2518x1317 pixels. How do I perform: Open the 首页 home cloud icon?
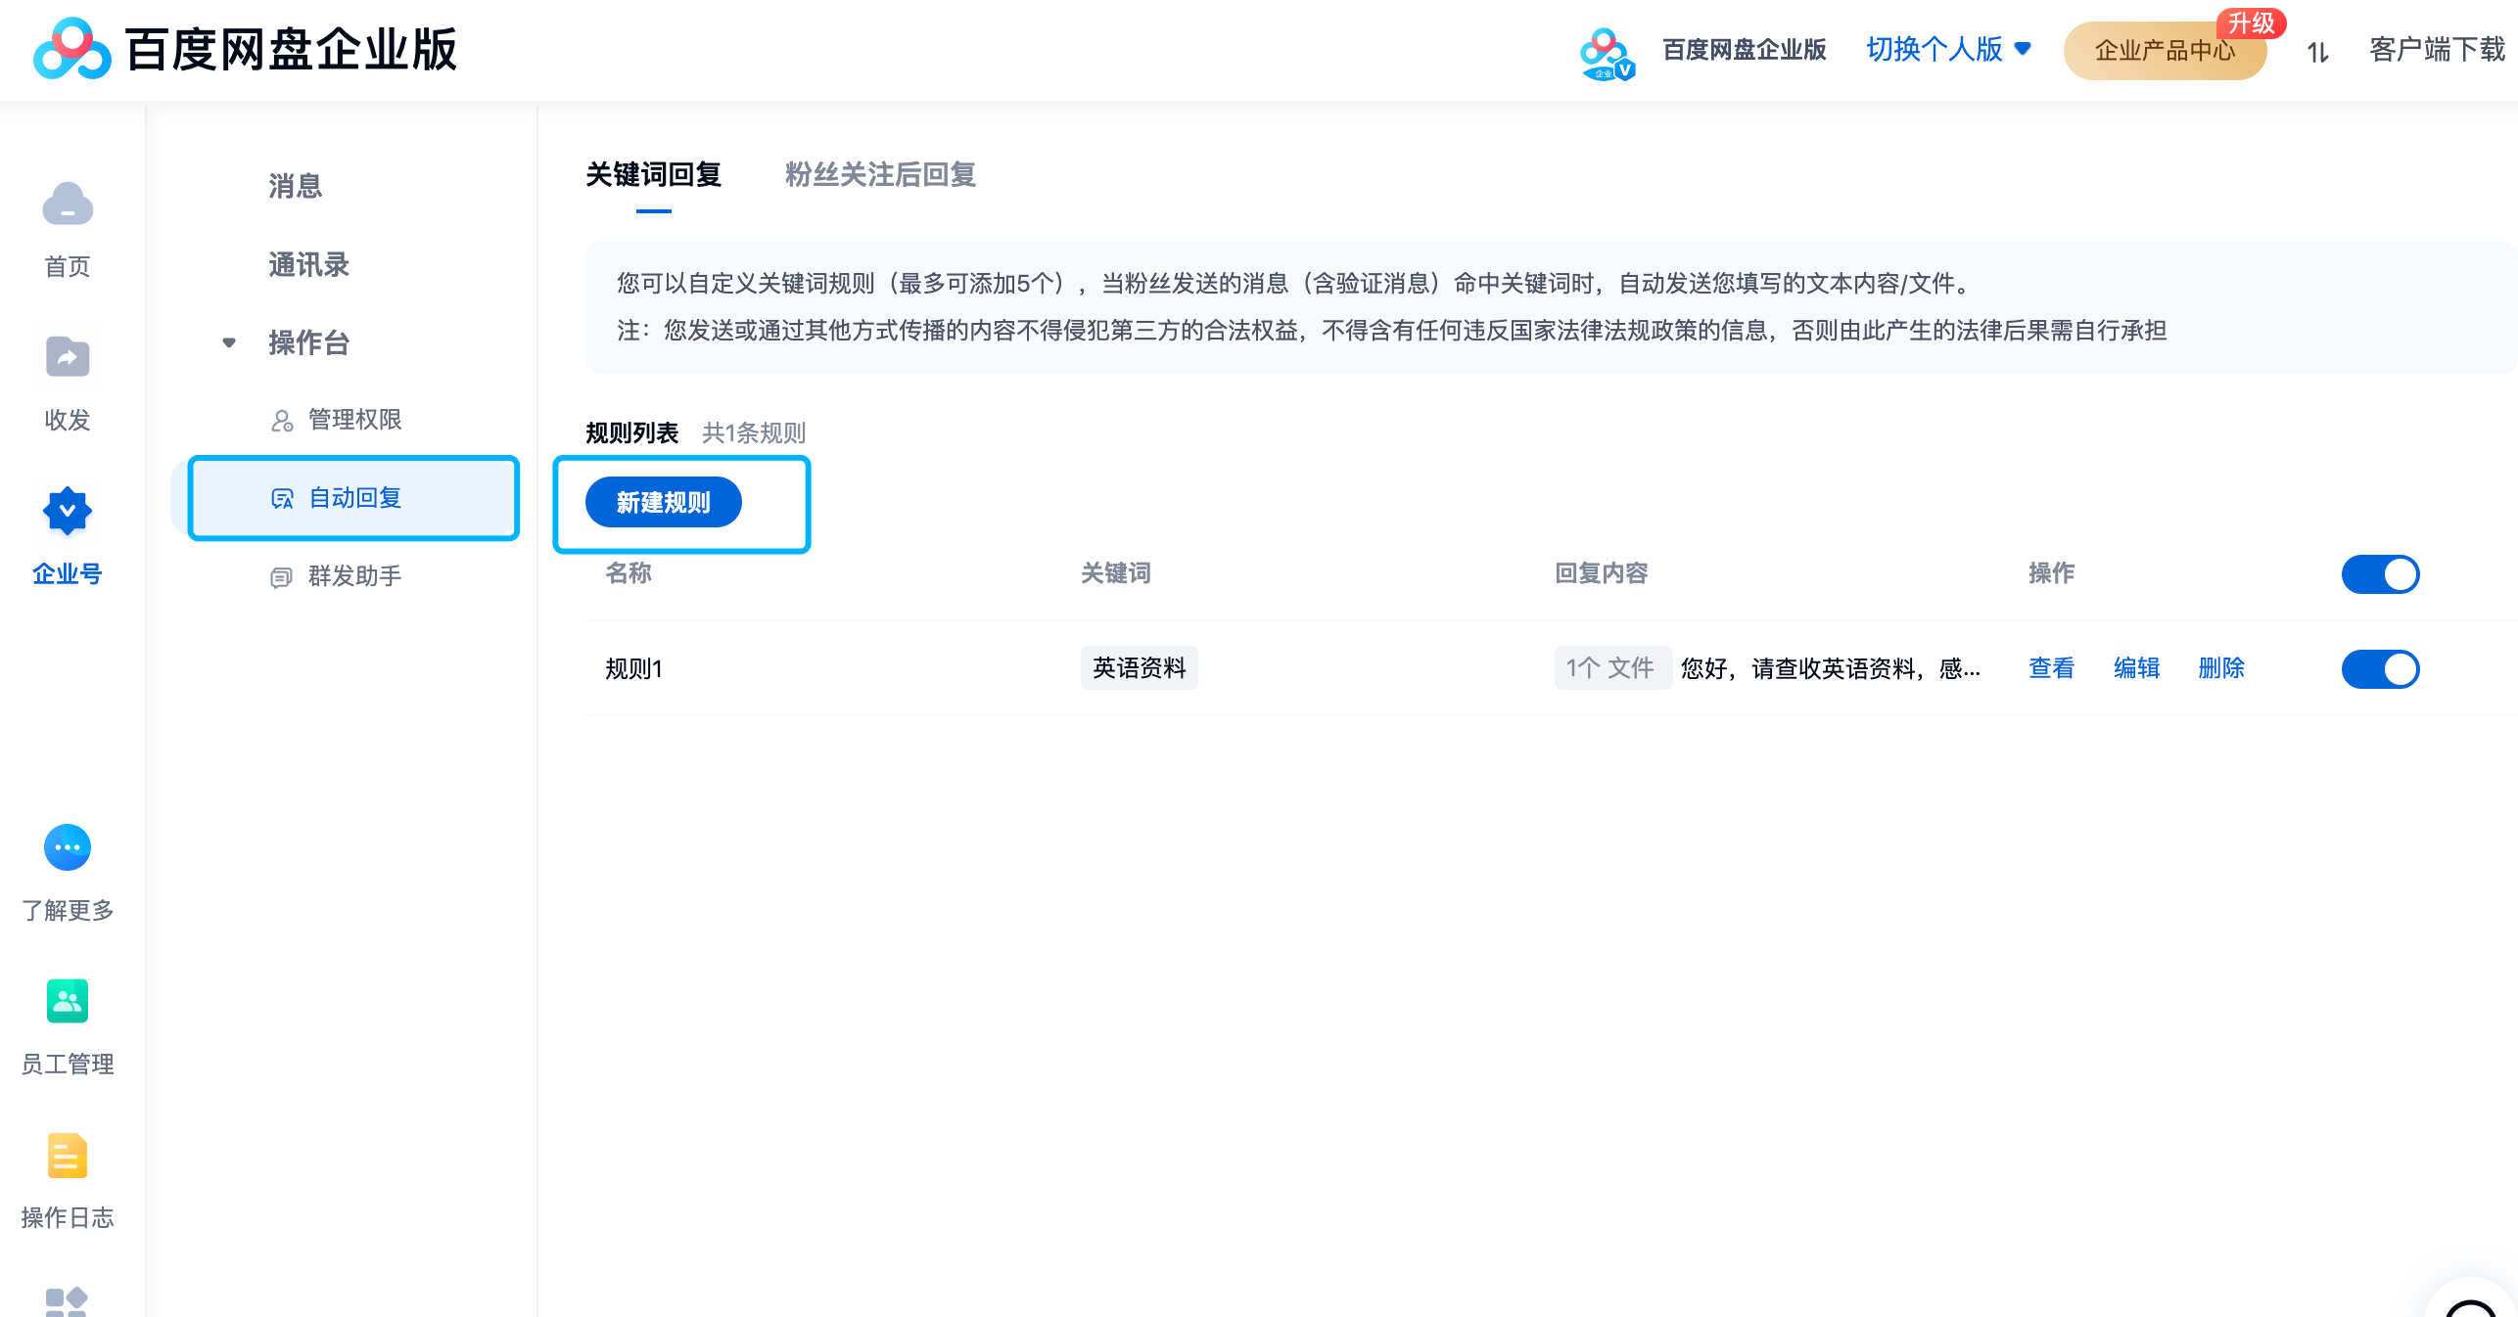(68, 204)
